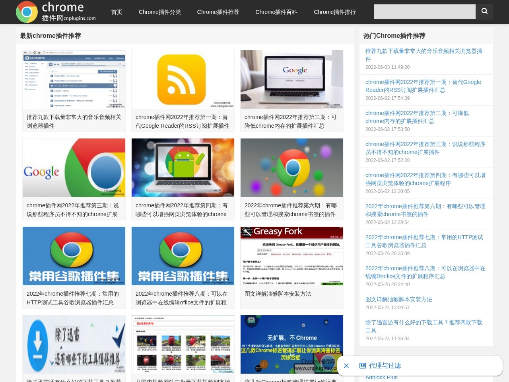509x382 pixels.
Task: Open card title 图文详解油猴脚本安装方法
Action: pos(278,294)
